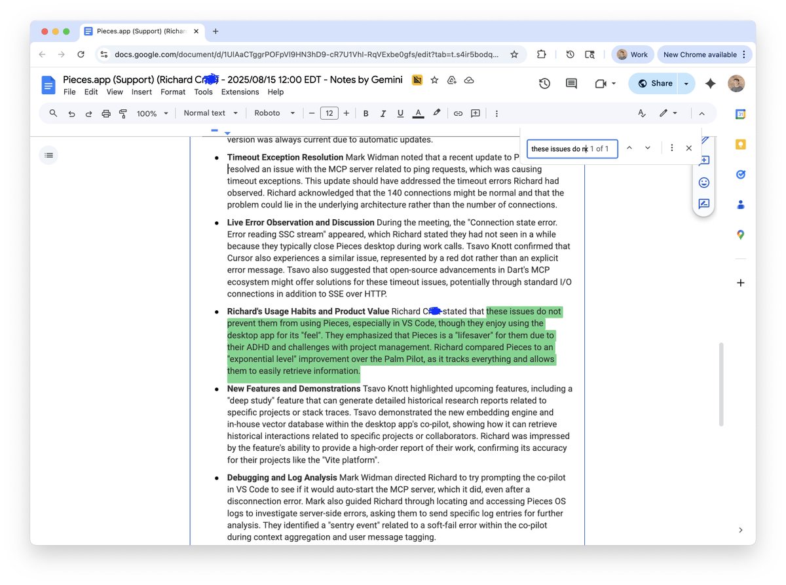This screenshot has height=585, width=786.
Task: Open the Insert menu
Action: pos(141,92)
